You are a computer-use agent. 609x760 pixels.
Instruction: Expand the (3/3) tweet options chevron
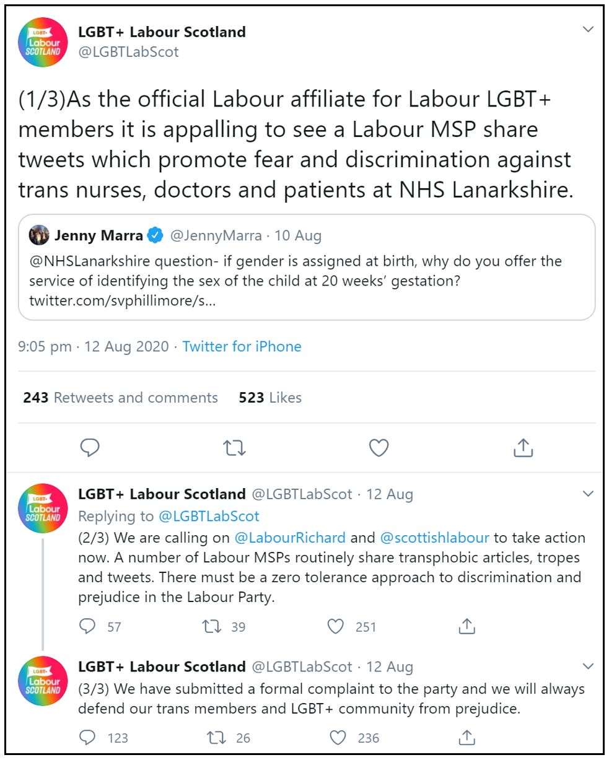588,666
